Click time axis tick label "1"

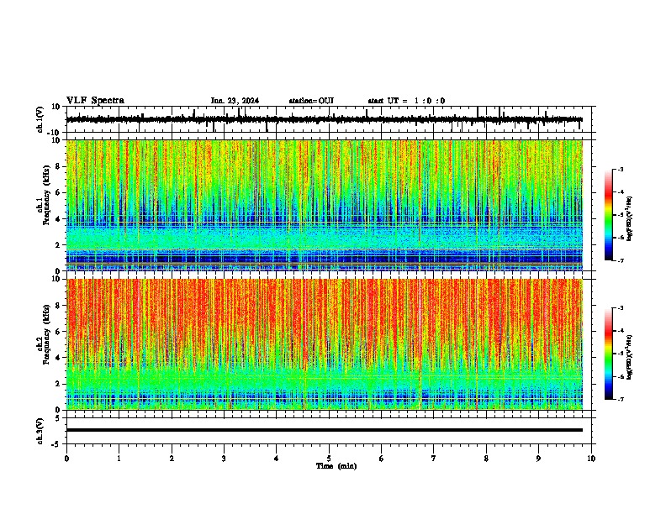[119, 459]
